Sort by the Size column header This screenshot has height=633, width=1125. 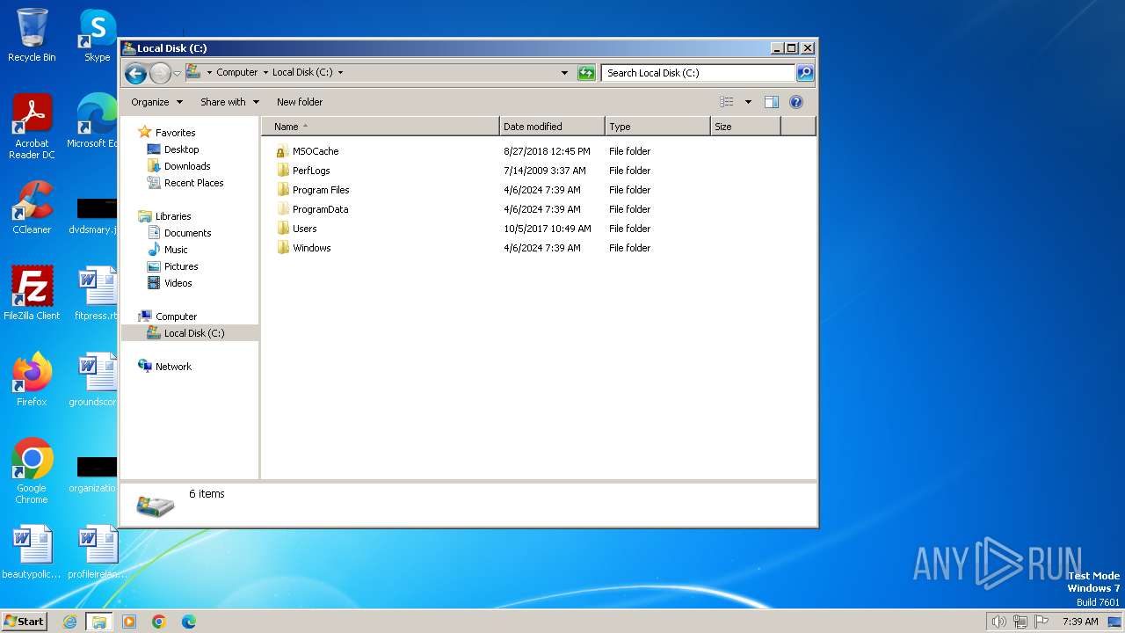coord(745,127)
